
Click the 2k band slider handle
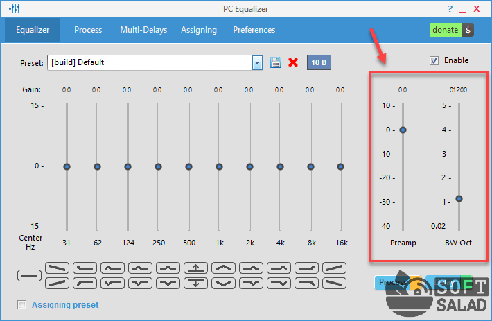(x=249, y=166)
